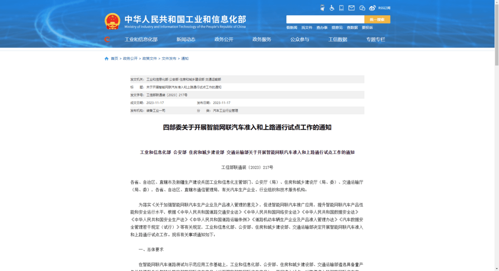Enable the wheelchair accessibility mode icon
Screen dimensions: 499x271
332,8
